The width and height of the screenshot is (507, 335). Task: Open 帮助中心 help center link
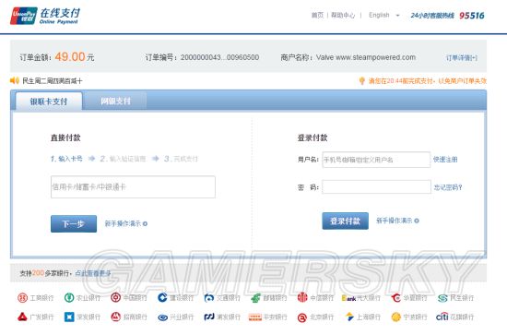pos(343,15)
